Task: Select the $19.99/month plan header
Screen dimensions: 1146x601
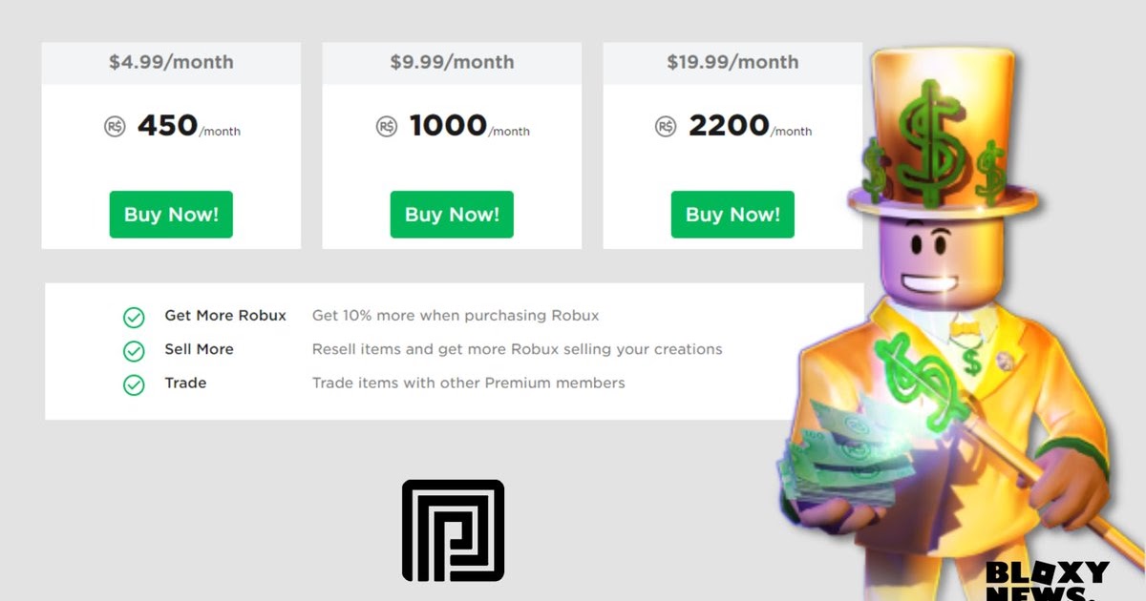Action: pos(732,63)
